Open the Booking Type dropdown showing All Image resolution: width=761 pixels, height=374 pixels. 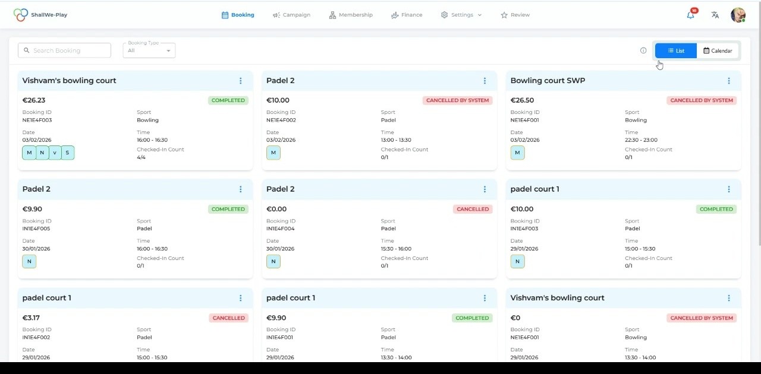pyautogui.click(x=149, y=50)
